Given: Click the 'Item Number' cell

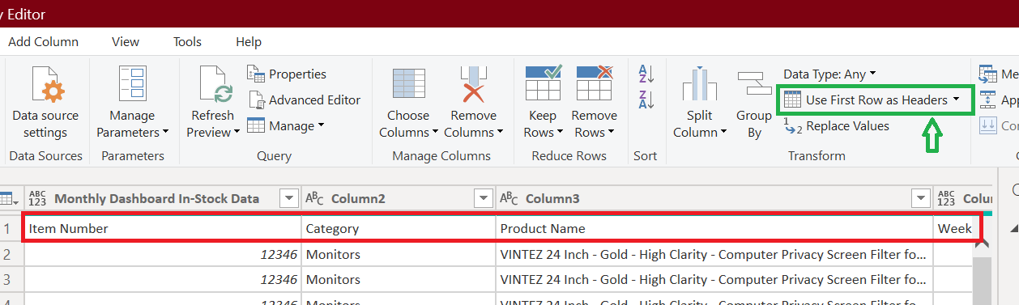Looking at the screenshot, I should point(162,229).
